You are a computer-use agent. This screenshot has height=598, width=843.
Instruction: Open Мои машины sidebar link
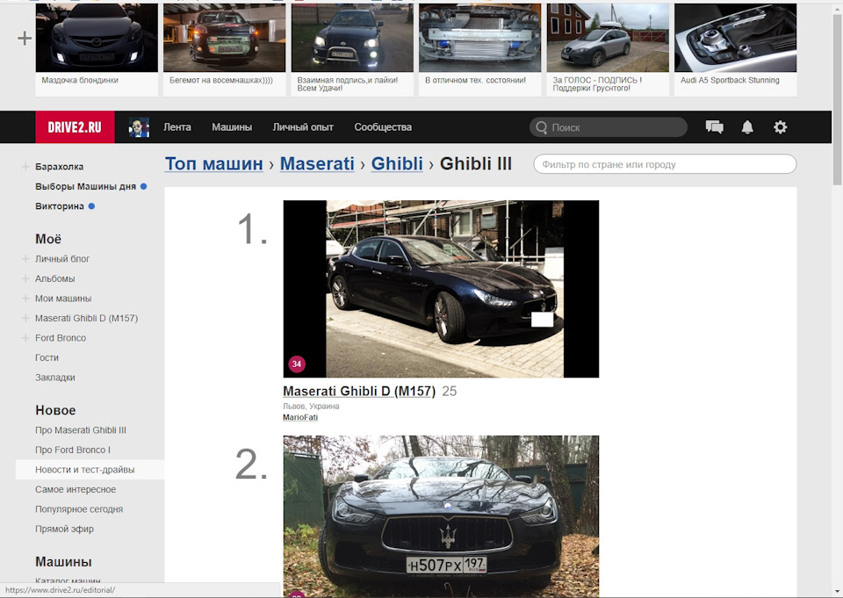click(x=63, y=299)
